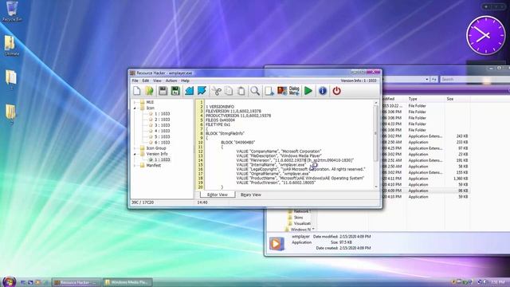
Task: Open the Edit menu in Resource Hacker
Action: [145, 81]
